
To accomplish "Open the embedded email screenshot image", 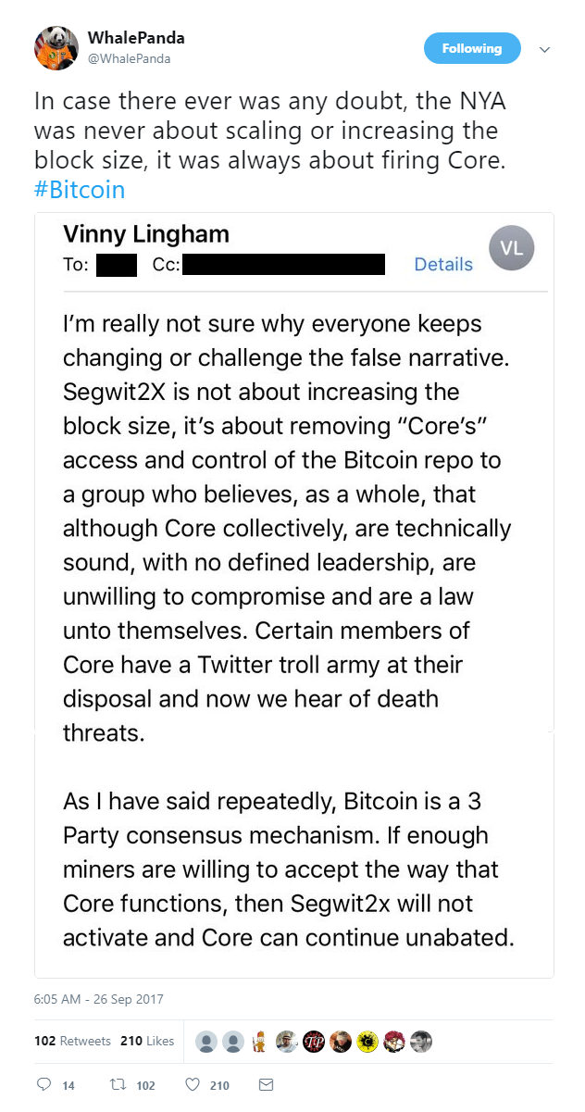I will tap(293, 594).
